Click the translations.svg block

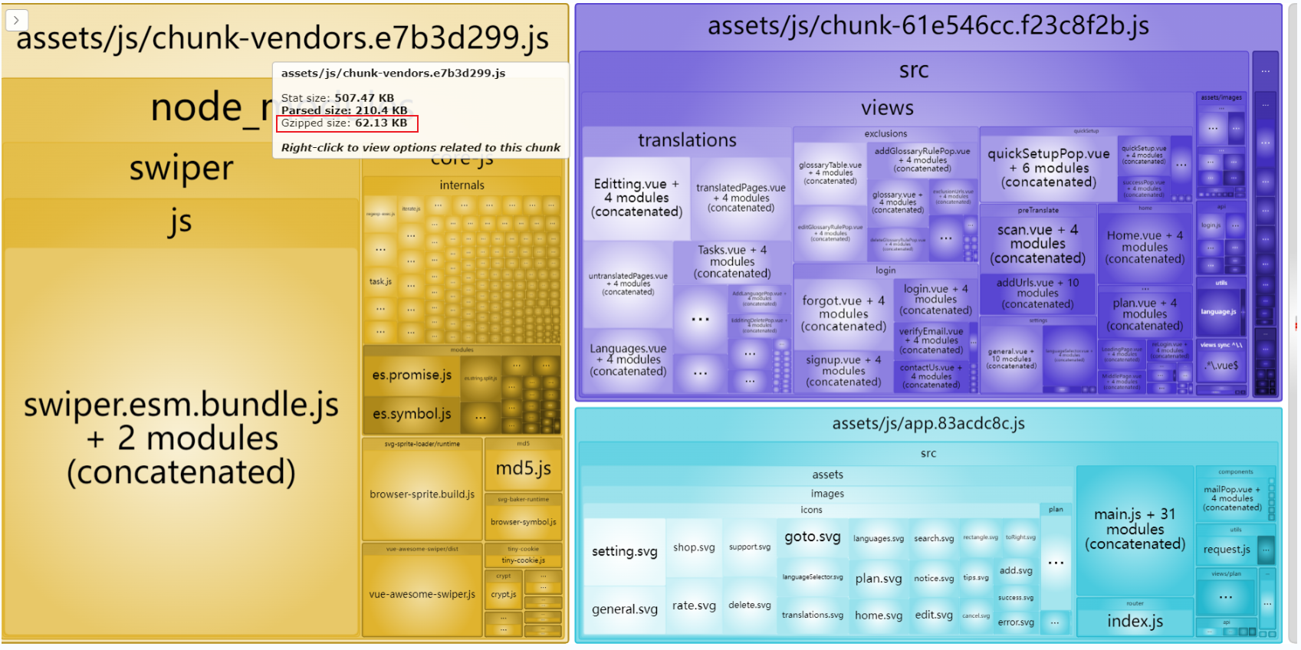[x=813, y=616]
